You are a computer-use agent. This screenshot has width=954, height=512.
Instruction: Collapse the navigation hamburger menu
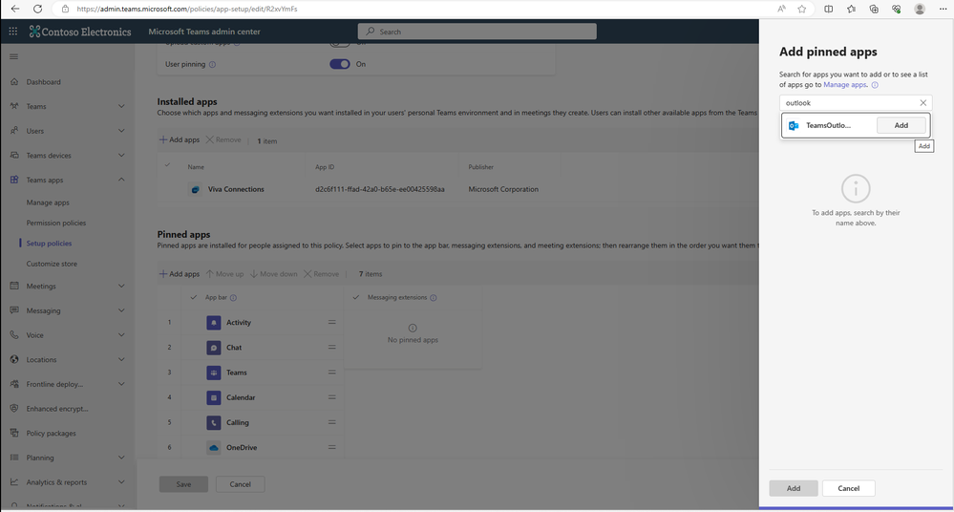(14, 56)
